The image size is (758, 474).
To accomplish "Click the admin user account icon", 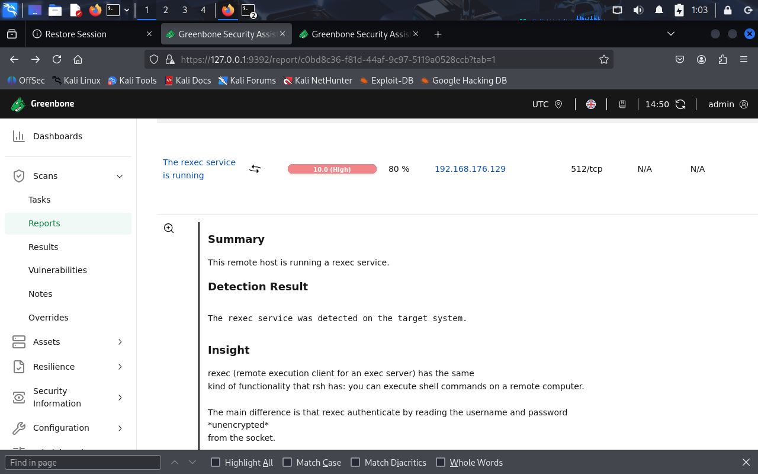I will 745,104.
